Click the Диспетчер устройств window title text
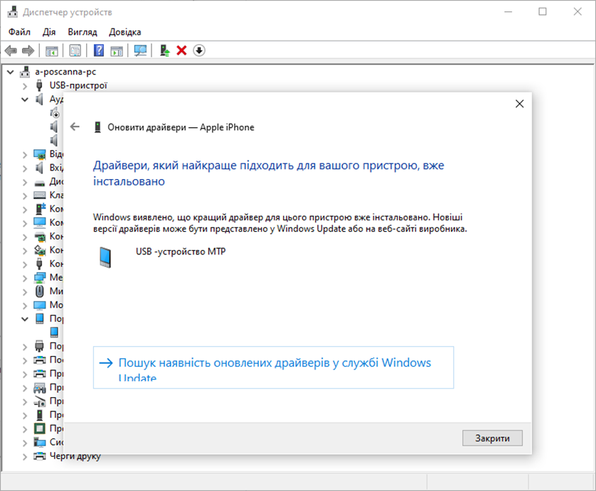Viewport: 596px width, 491px height. click(x=68, y=12)
